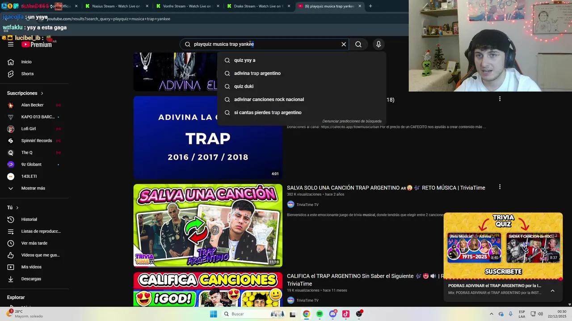572x321 pixels.
Task: Close the Drake Stream tab
Action: coord(289,6)
